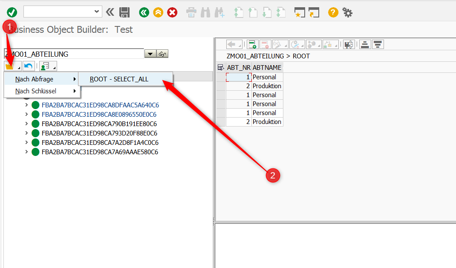Select instance FBA2BA7BCAC31ED98CA7A2D8F1A4C0C6
Image resolution: width=456 pixels, height=268 pixels.
(x=100, y=142)
